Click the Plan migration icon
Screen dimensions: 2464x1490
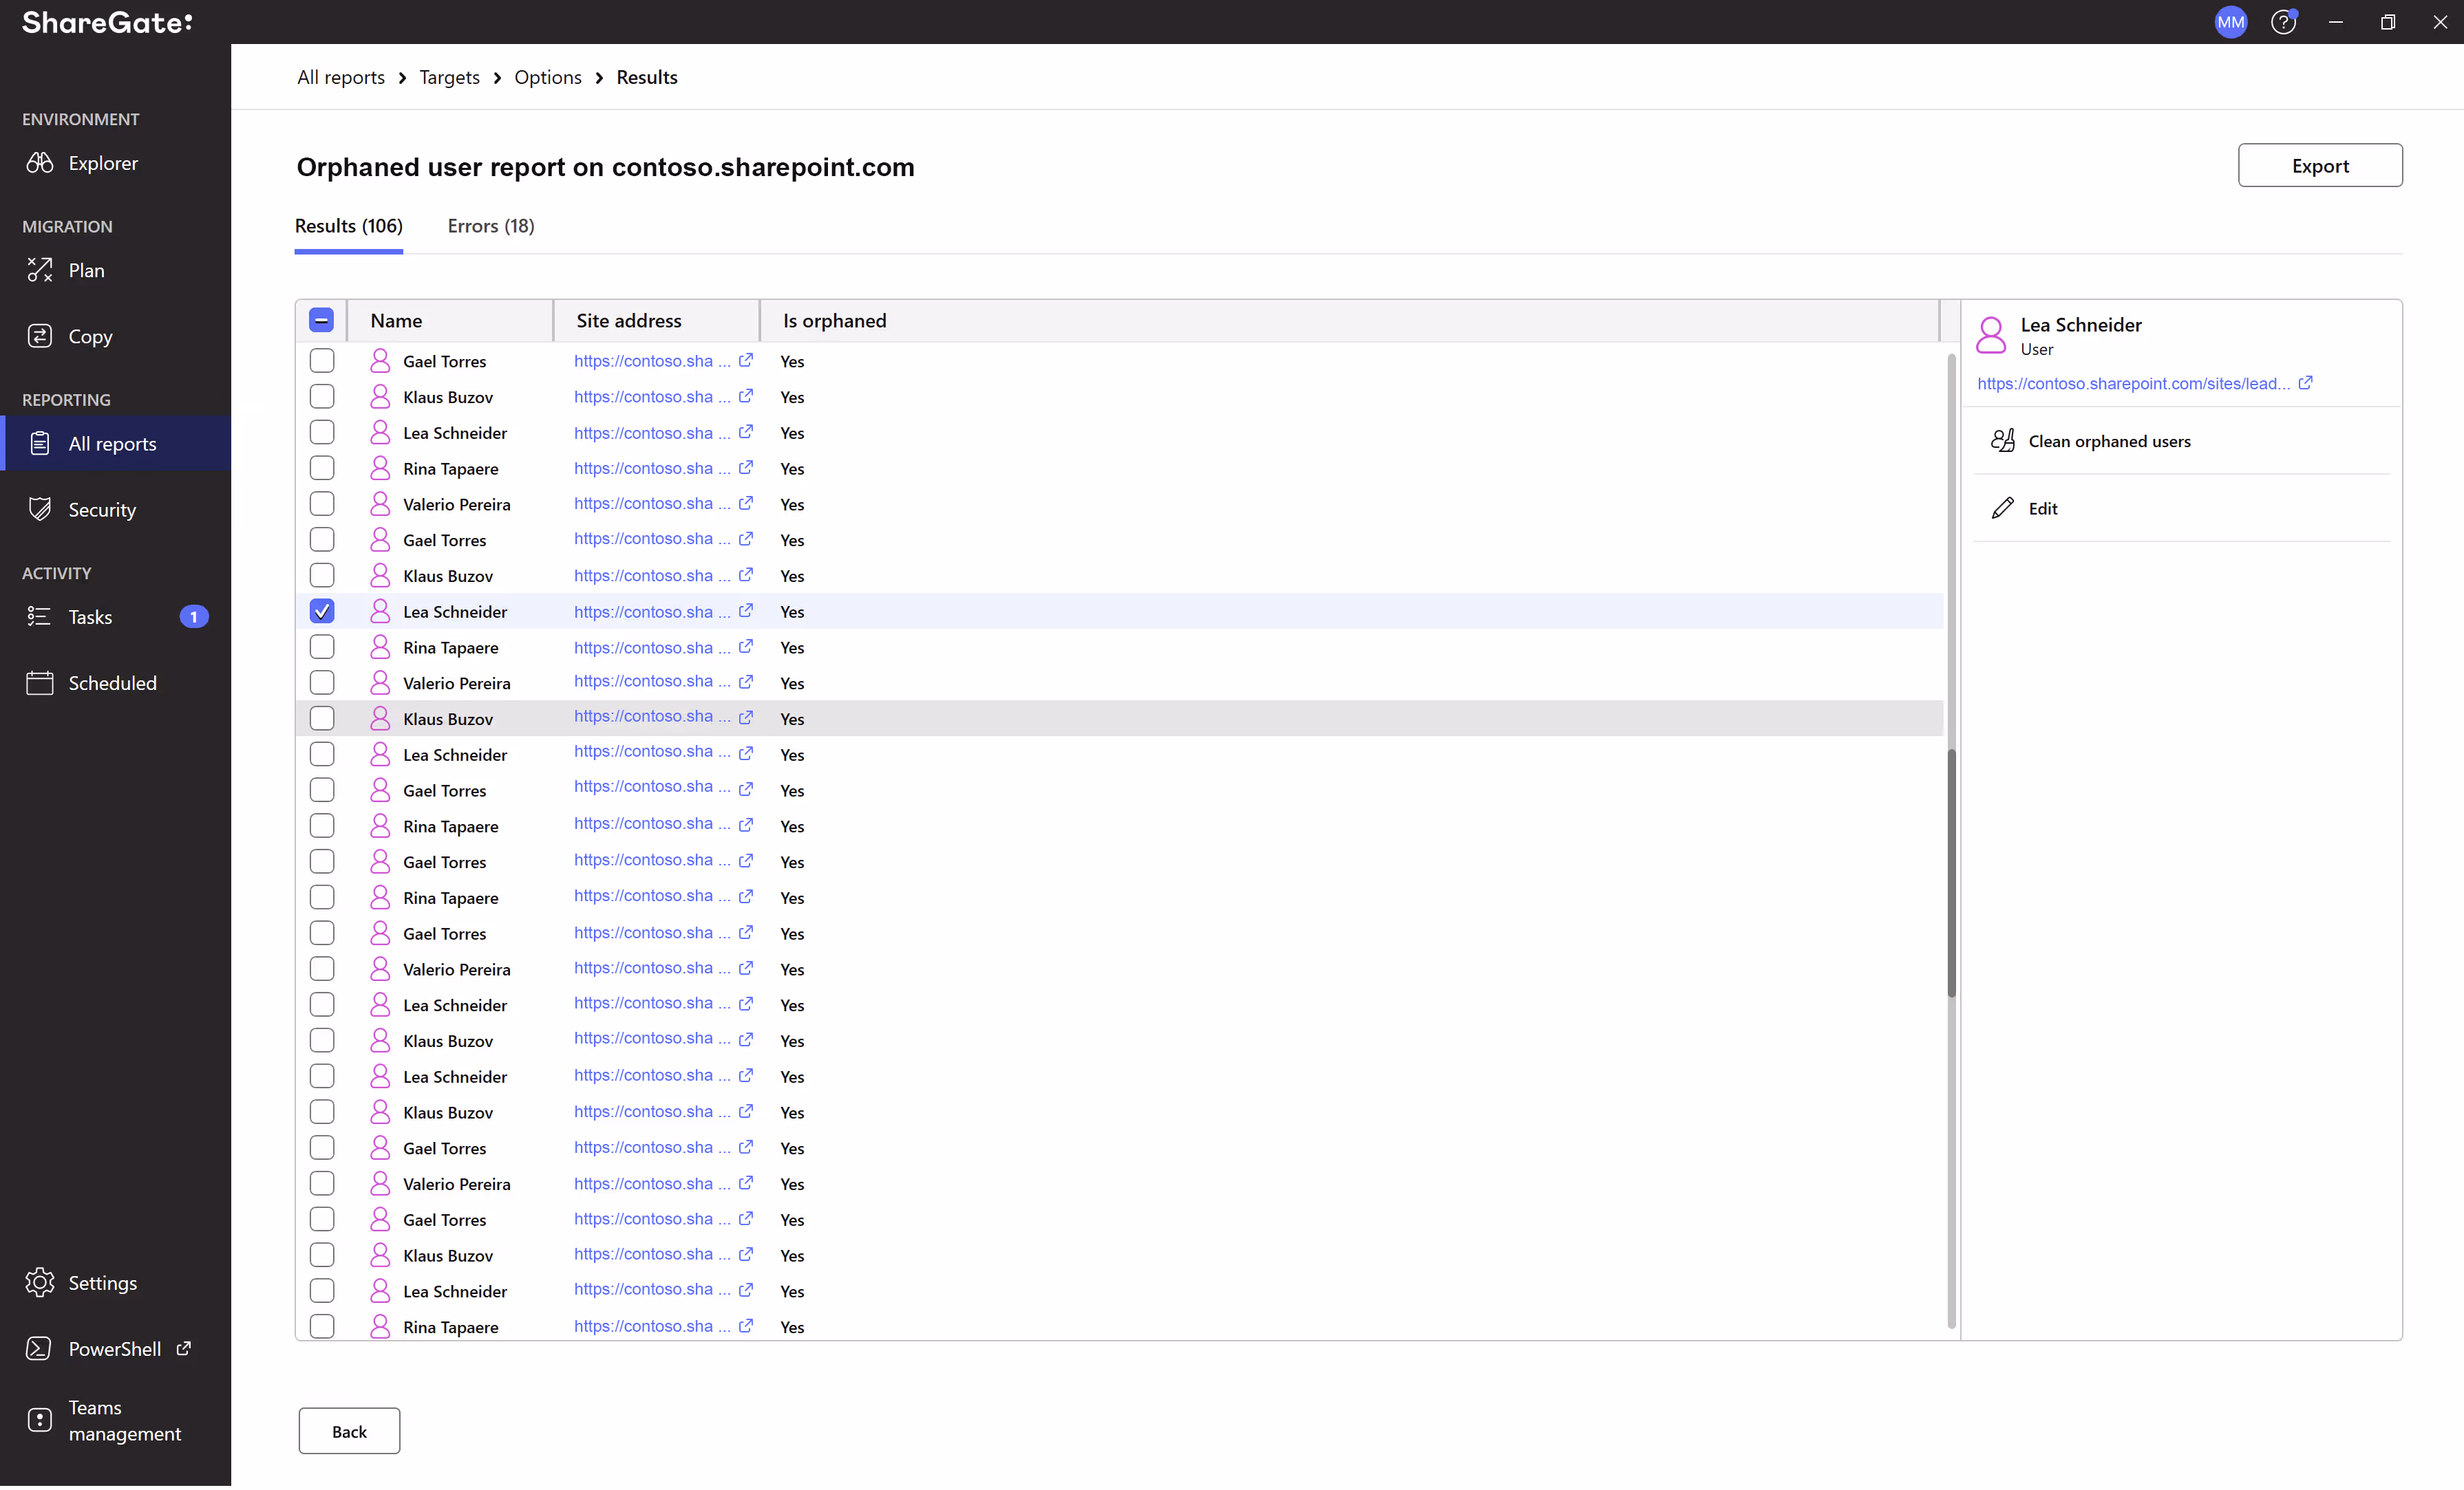pyautogui.click(x=40, y=270)
